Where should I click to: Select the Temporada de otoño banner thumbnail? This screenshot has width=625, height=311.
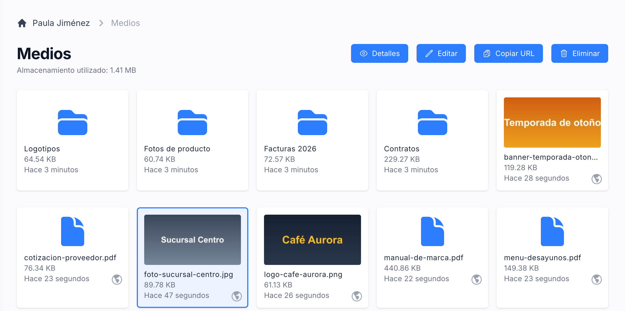[552, 123]
